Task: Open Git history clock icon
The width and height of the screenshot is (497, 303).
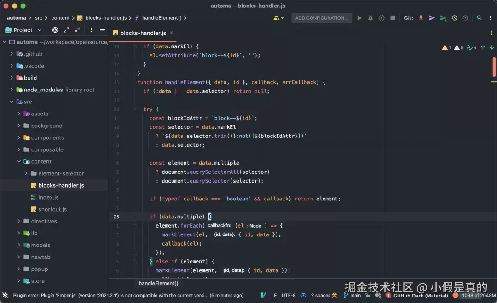Action: pyautogui.click(x=454, y=18)
